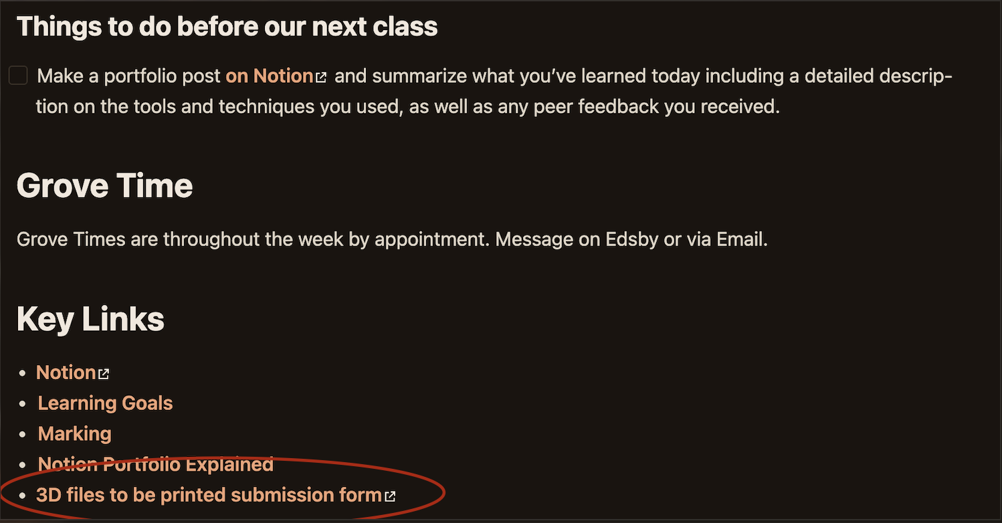Screen dimensions: 1002x523
Task: Click external-link icon after submission form link
Action: pos(390,496)
